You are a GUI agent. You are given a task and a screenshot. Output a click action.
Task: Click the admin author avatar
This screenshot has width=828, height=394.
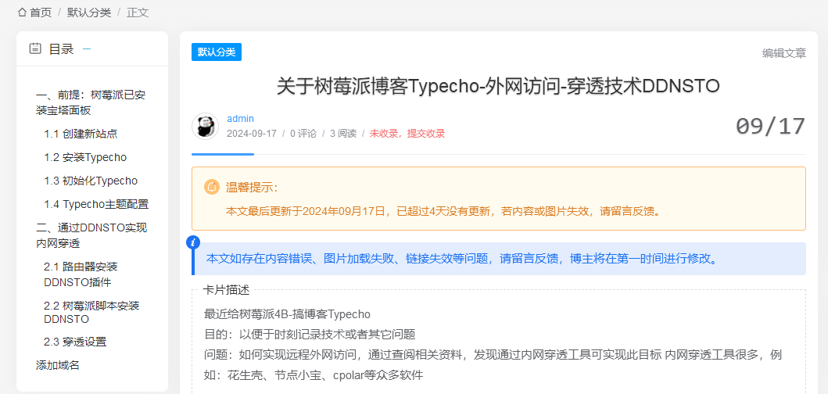(206, 126)
